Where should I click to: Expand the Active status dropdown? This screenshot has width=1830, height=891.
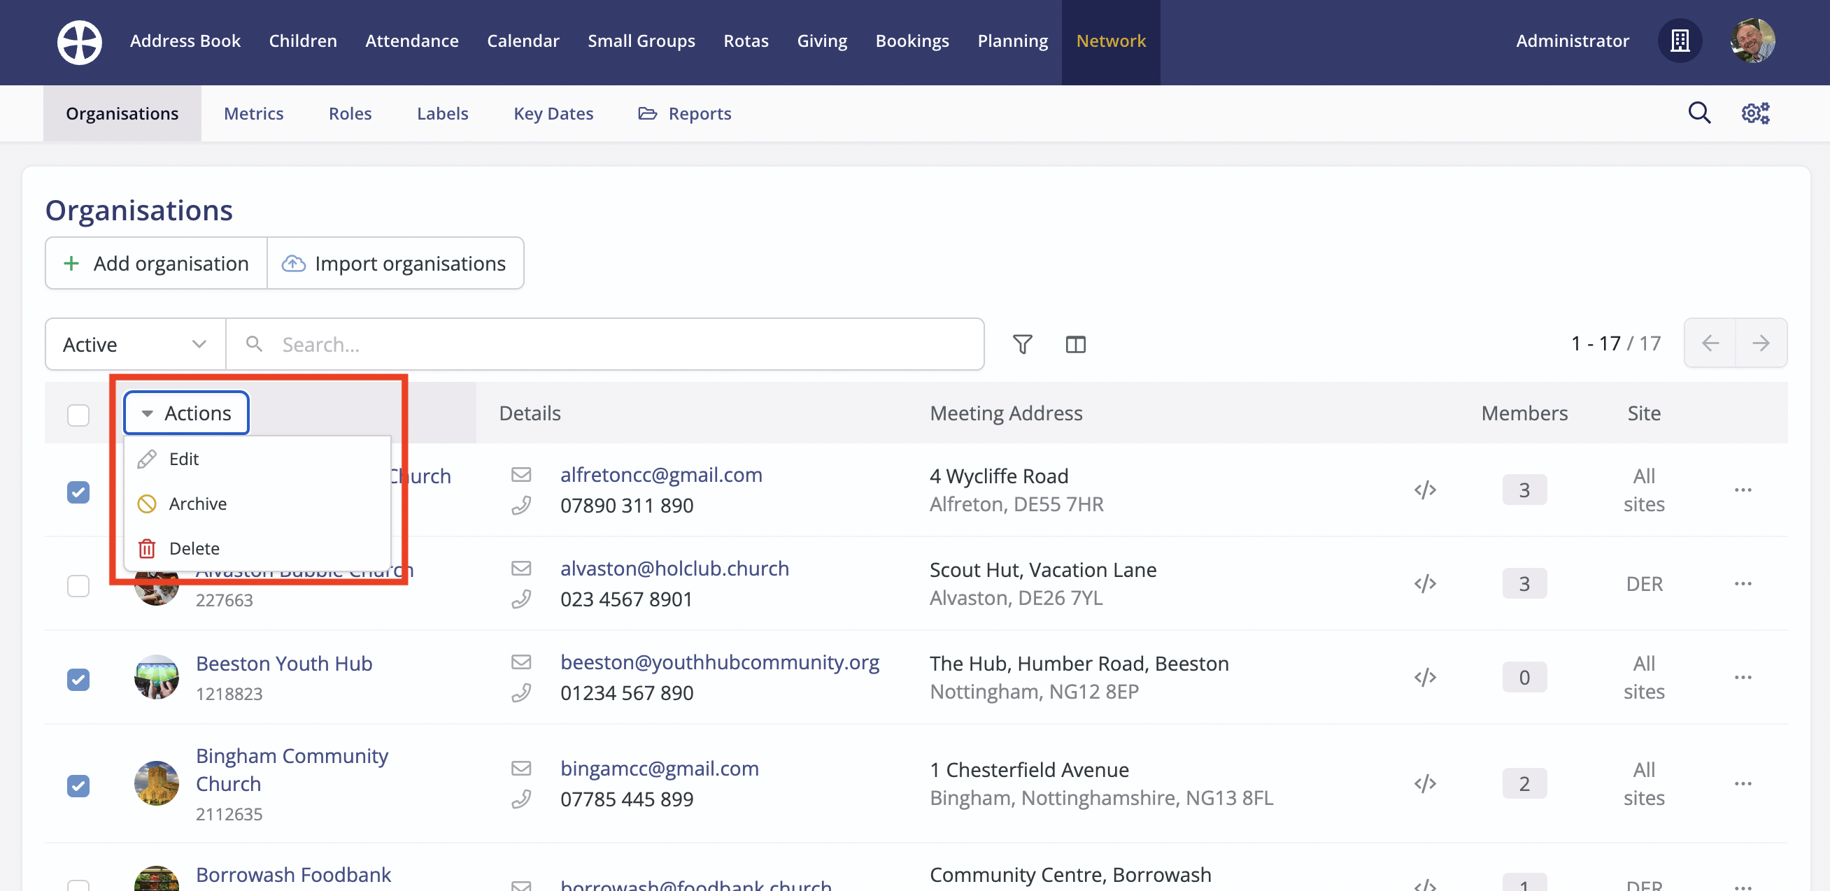(135, 344)
